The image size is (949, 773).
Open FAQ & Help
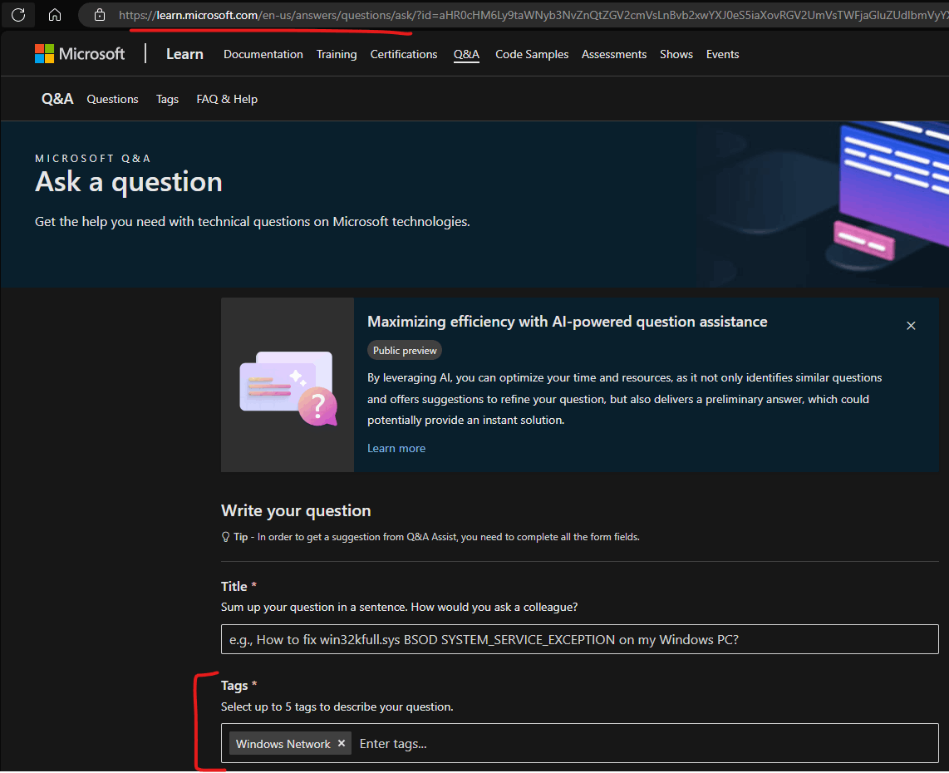[227, 99]
